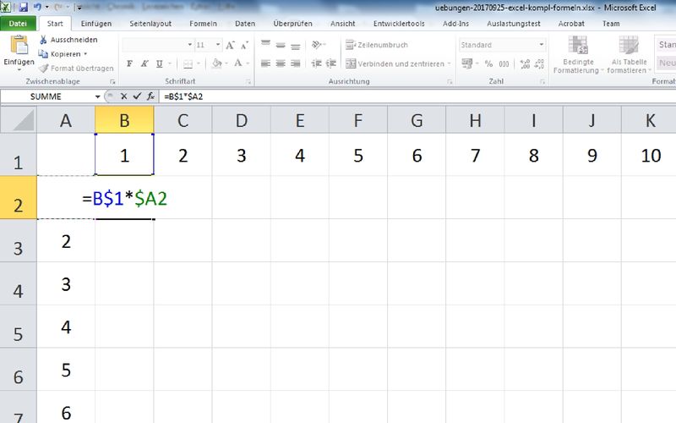Decrease the cell indent
The height and width of the screenshot is (423, 676).
[x=316, y=64]
